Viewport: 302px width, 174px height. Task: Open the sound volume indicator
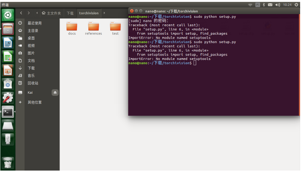278,5
